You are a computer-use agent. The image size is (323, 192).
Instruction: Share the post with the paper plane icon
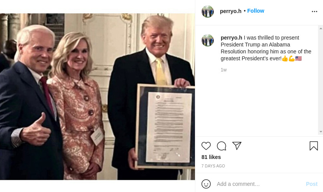pyautogui.click(x=237, y=146)
